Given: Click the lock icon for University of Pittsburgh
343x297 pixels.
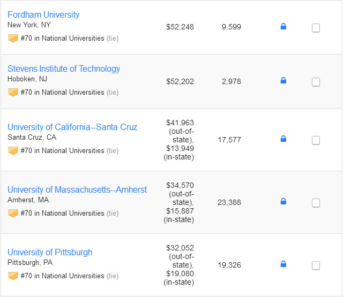Looking at the screenshot, I should 284,264.
